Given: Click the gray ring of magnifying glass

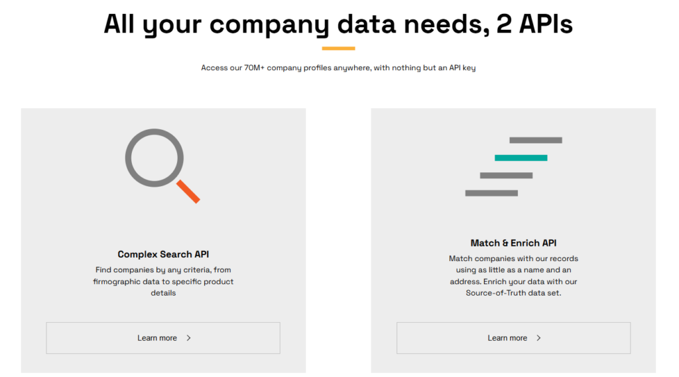Looking at the screenshot, I should click(154, 158).
